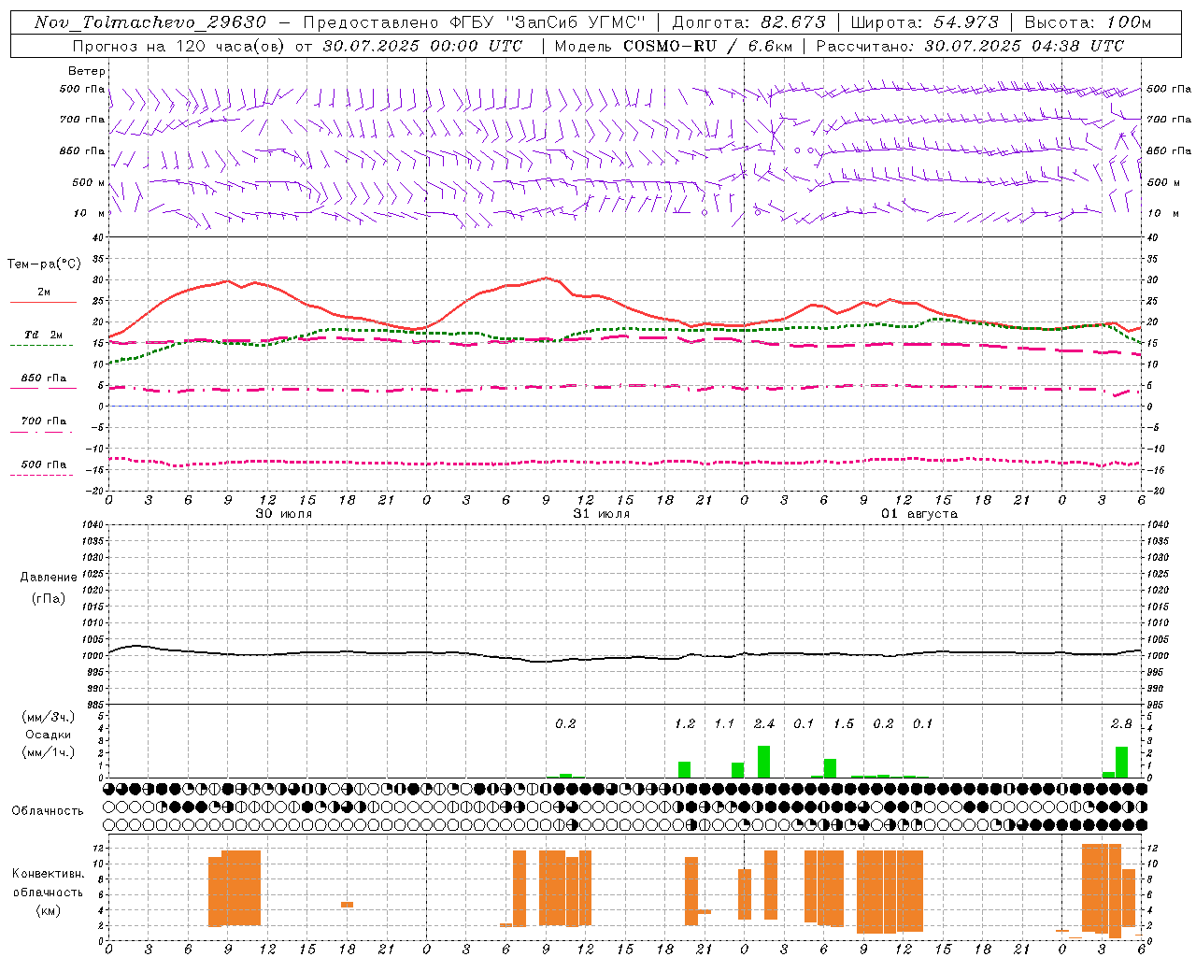Click the red 2м temperature legend line

pos(43,302)
